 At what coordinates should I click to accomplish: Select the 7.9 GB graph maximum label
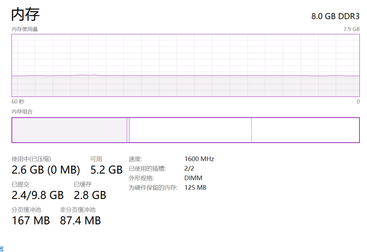(351, 29)
